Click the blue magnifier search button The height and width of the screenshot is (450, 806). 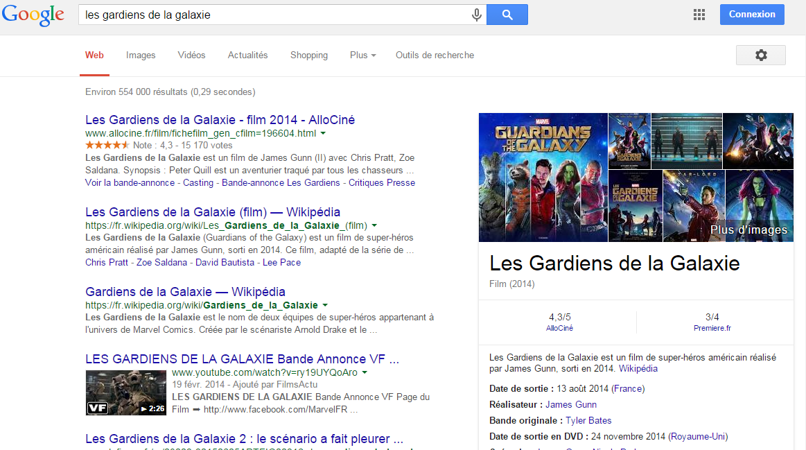click(507, 15)
